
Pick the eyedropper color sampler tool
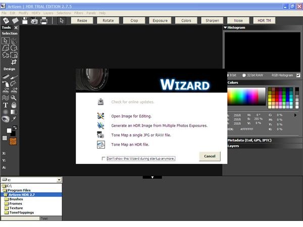pos(14,119)
